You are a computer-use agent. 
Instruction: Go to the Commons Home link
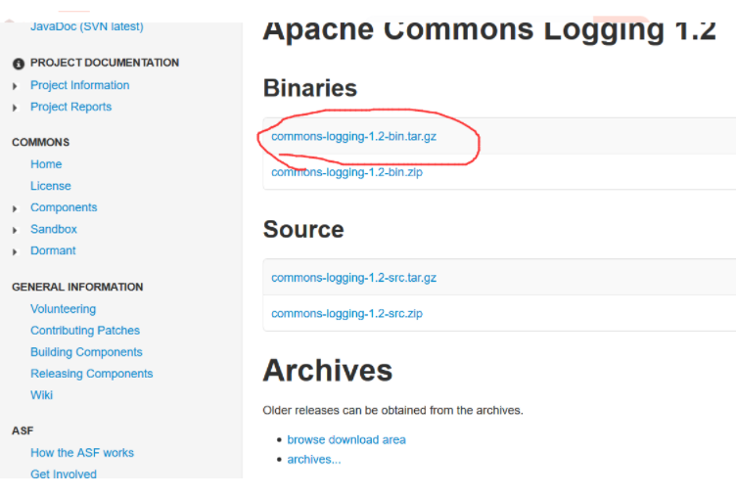coord(46,164)
